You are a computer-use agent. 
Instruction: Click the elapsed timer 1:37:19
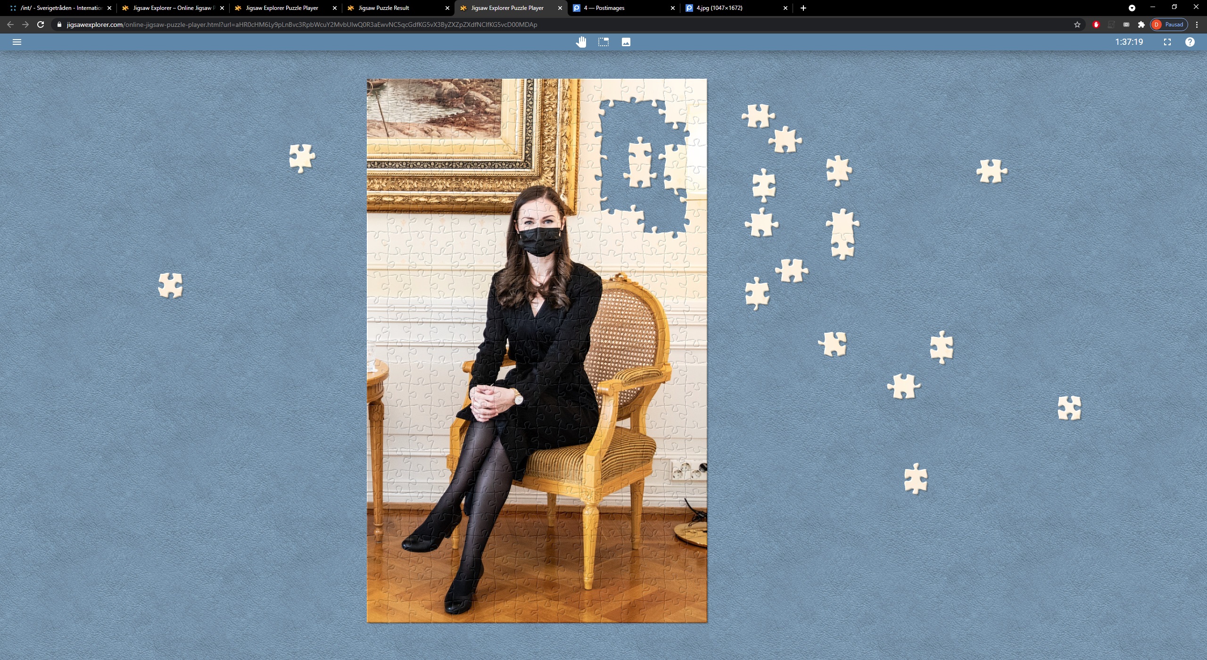pyautogui.click(x=1129, y=42)
